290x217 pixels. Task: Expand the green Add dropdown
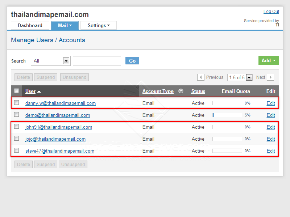coord(269,60)
